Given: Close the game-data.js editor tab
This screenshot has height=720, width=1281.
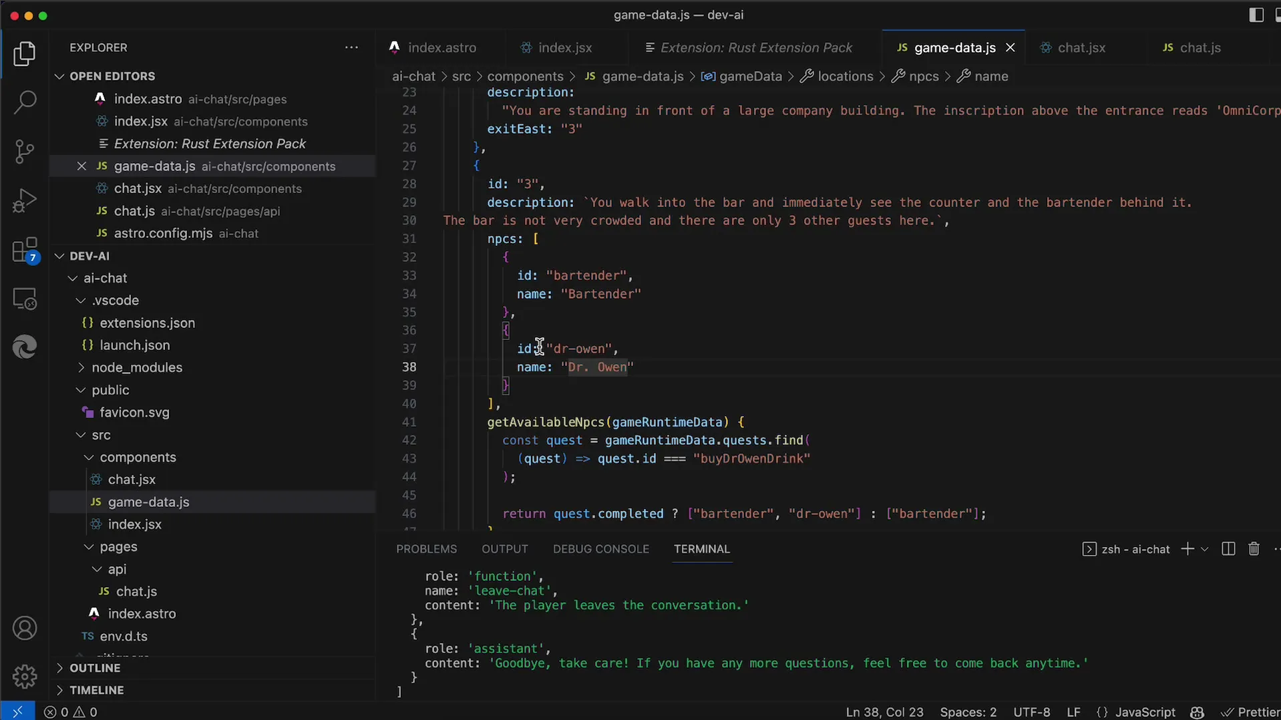Looking at the screenshot, I should click(1011, 47).
